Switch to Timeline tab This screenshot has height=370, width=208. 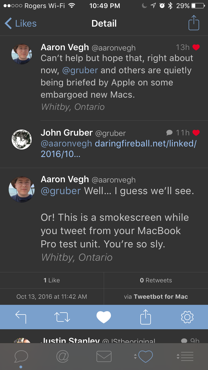[21, 356]
